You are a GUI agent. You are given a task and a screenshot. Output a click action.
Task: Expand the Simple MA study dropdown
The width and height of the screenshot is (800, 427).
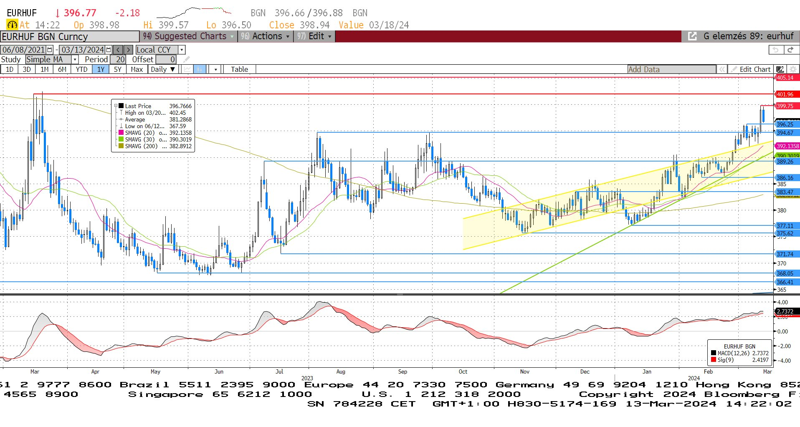[75, 60]
